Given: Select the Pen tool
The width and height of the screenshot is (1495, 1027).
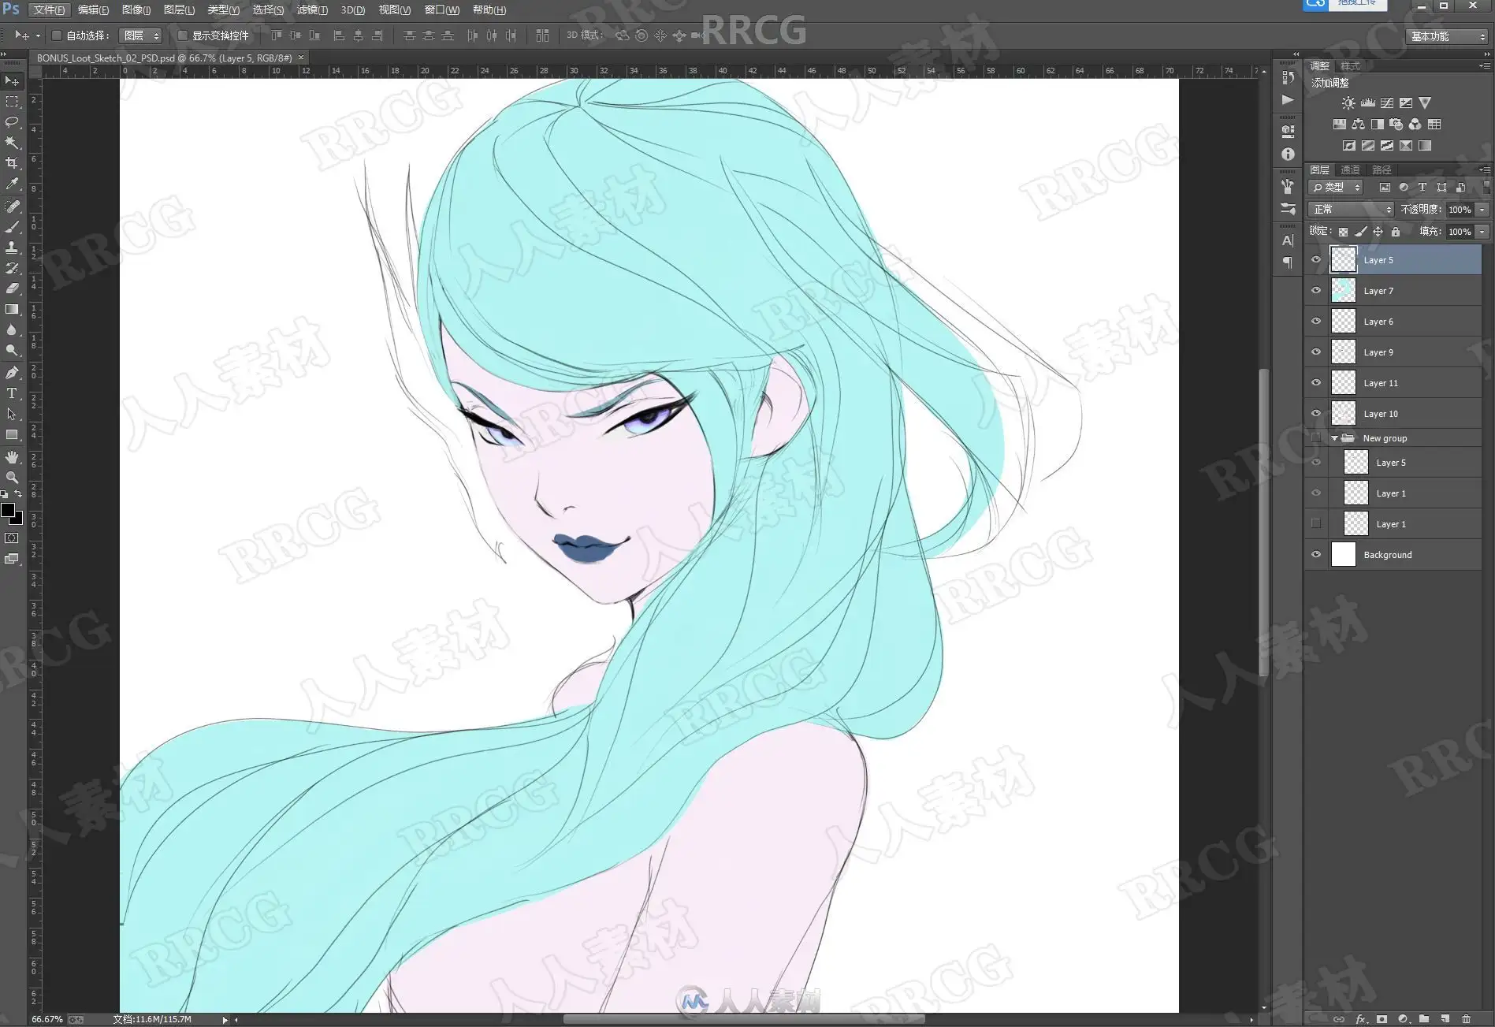Looking at the screenshot, I should coord(12,373).
